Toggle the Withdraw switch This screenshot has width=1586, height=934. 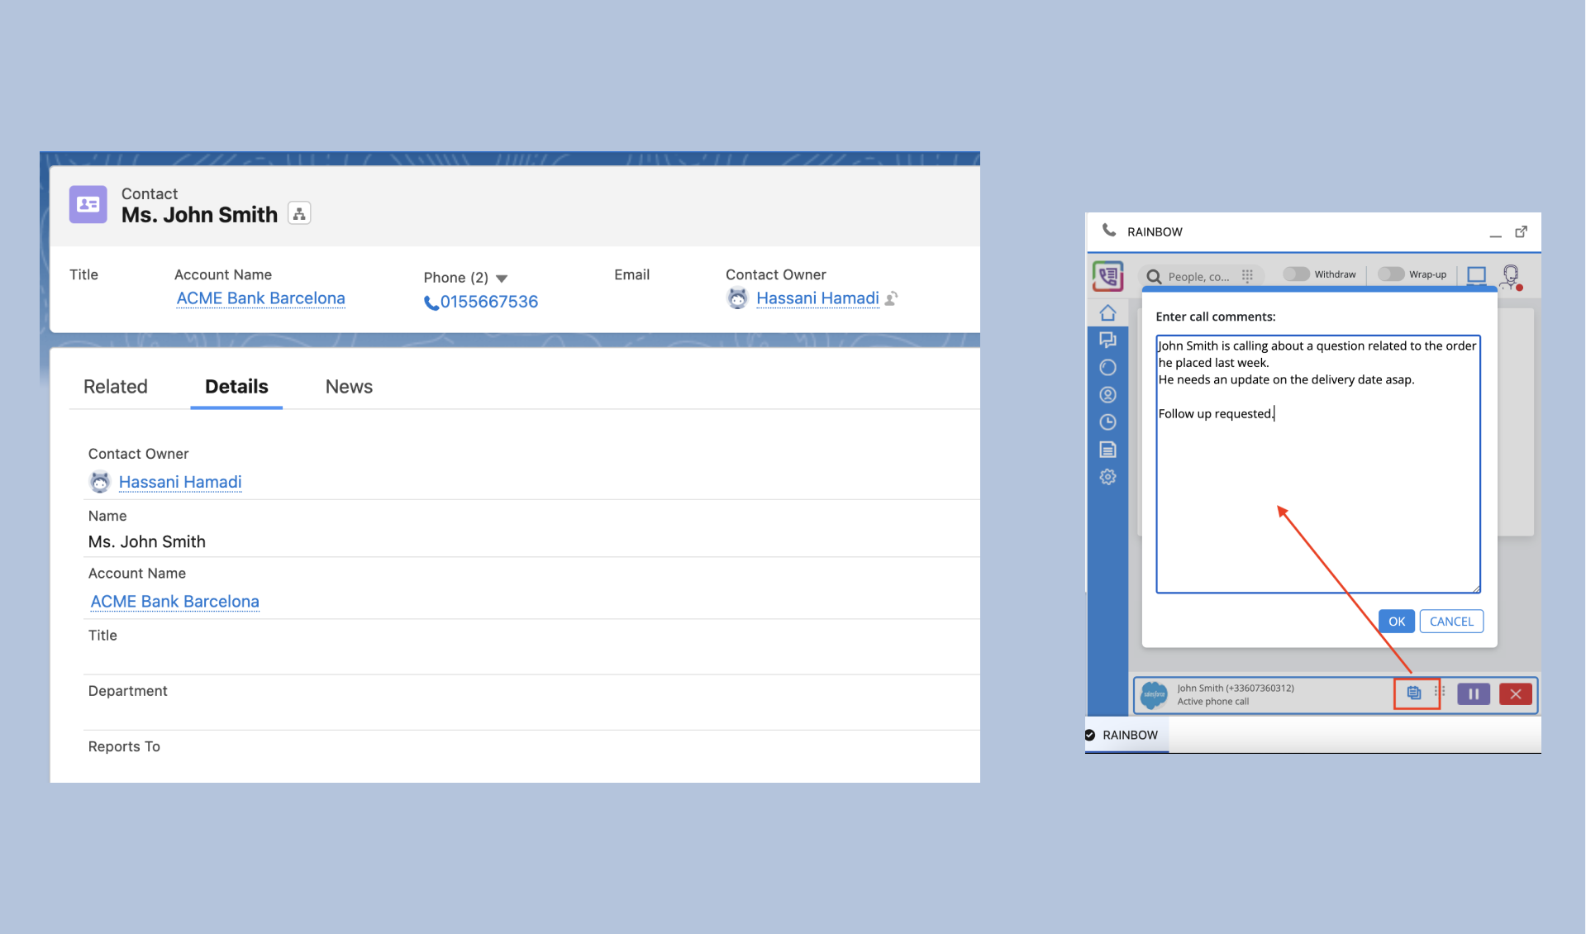pos(1296,274)
